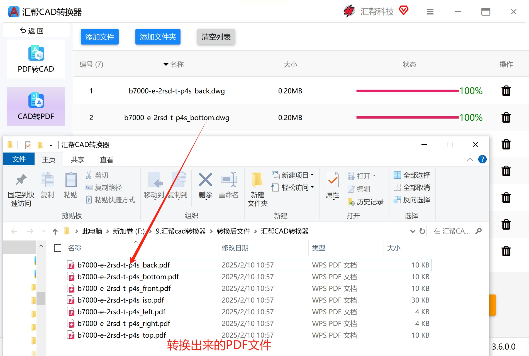Click progress bar of b7000-e-2rsd-t-p4s_bottom.dwg
Screen dimensions: 529x356
[x=407, y=117]
